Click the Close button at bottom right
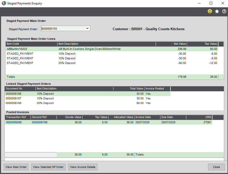This screenshot has width=228, height=174. (x=216, y=167)
